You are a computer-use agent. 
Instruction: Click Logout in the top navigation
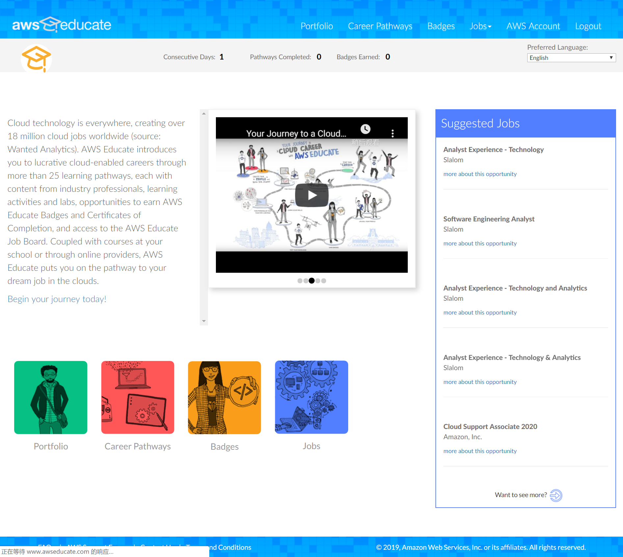(x=588, y=26)
